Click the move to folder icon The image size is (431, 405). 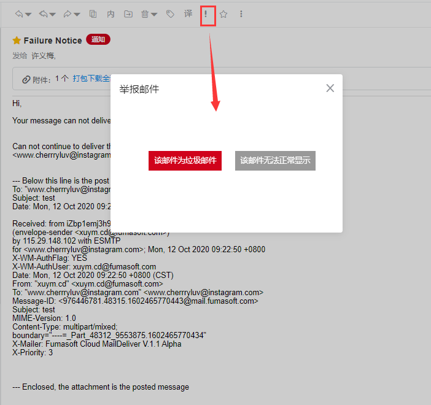(x=128, y=14)
